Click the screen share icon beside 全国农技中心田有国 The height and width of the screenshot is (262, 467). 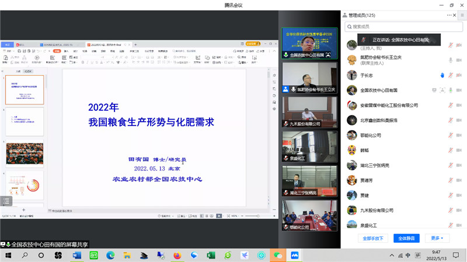point(434,90)
